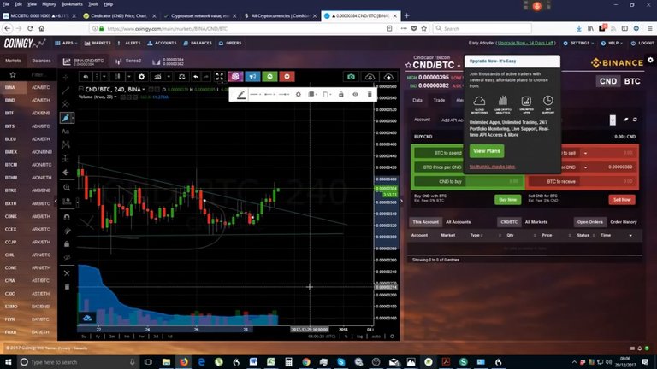657x369 pixels.
Task: Select the trend line tool
Action: (66, 91)
